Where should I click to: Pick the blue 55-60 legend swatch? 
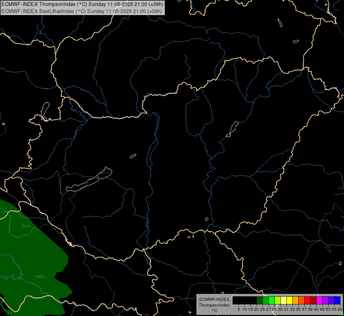(337, 300)
